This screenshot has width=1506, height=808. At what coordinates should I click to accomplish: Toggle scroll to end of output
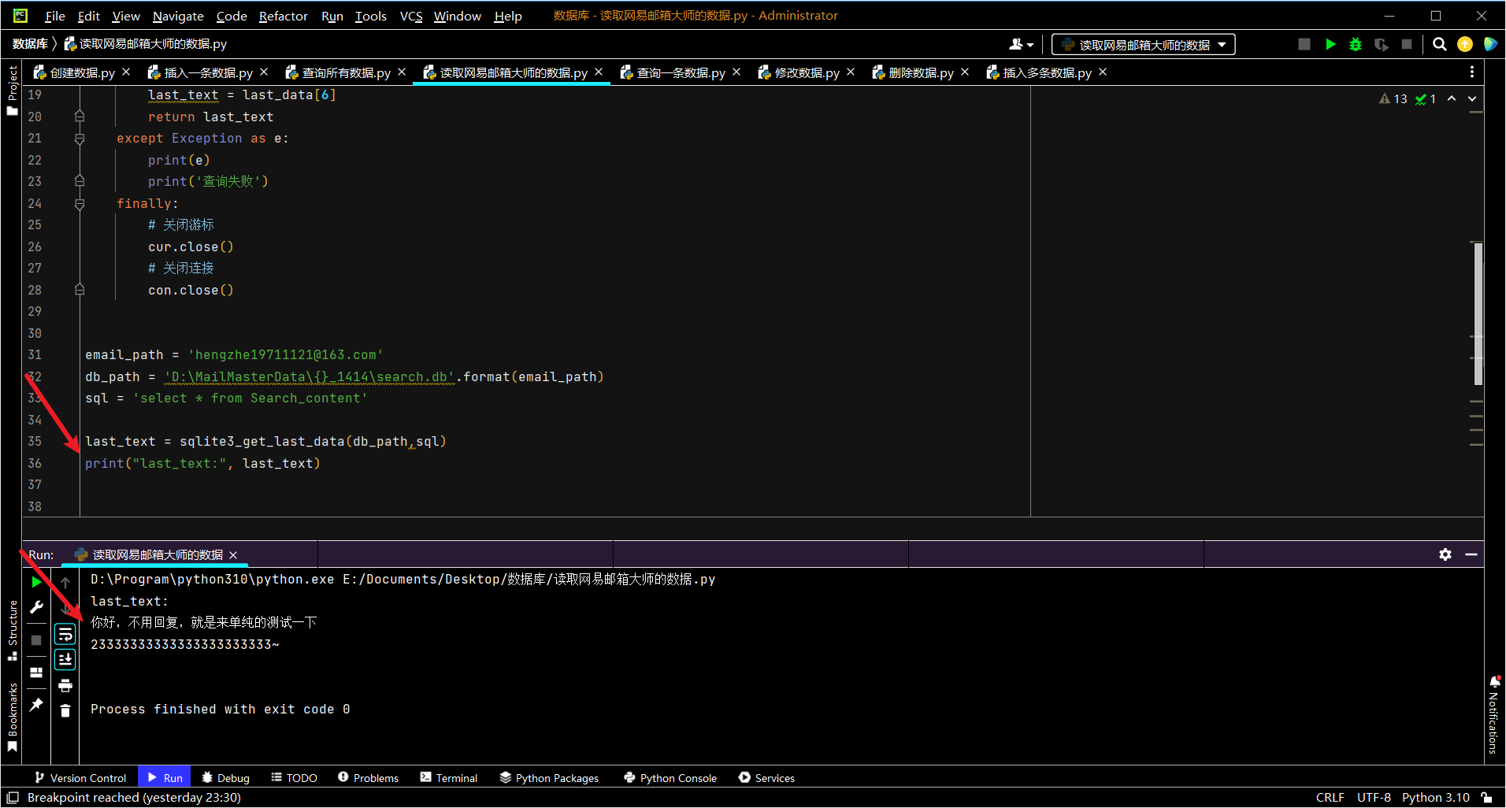(x=65, y=659)
